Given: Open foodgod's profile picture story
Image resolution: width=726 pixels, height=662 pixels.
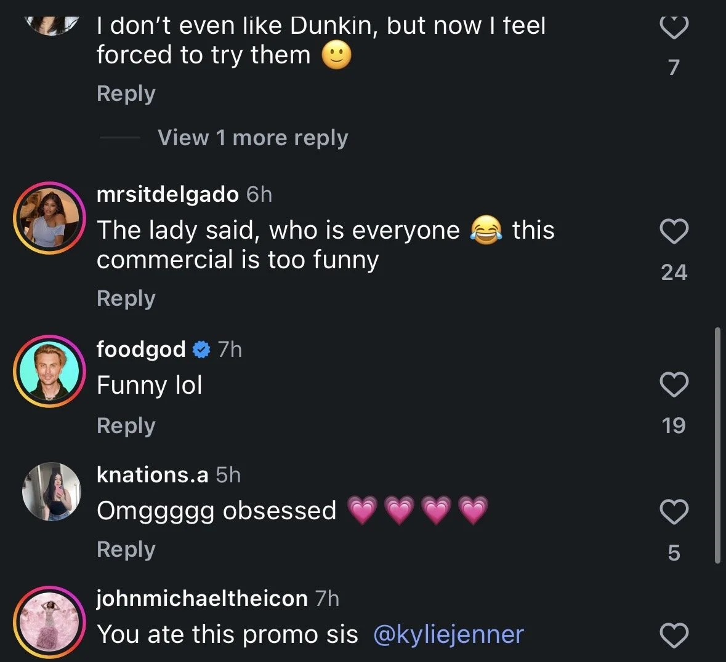Looking at the screenshot, I should [49, 371].
